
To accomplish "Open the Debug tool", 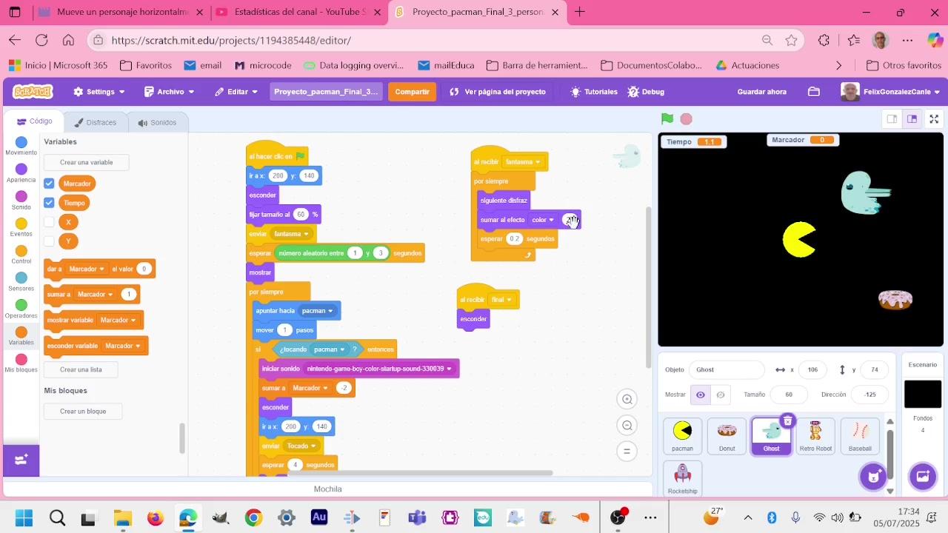I will [646, 92].
